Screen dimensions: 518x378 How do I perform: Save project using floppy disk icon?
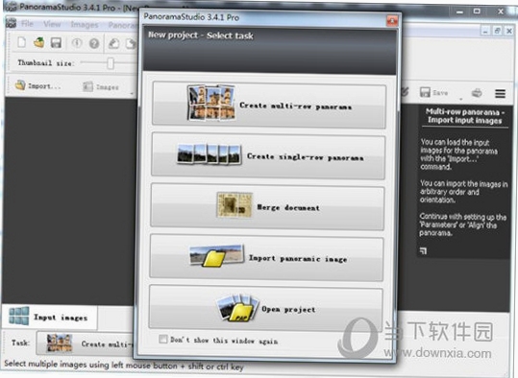click(56, 43)
